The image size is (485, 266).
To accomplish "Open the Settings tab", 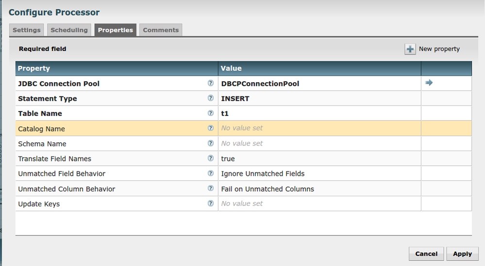I will pyautogui.click(x=27, y=30).
